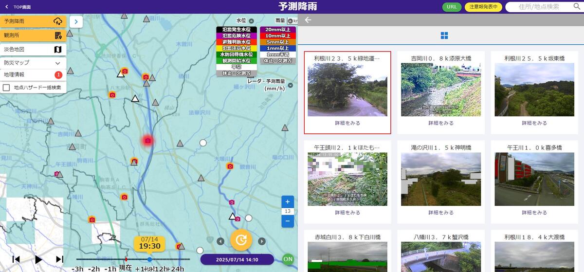Click the -3h label on the timeline

tap(78, 269)
